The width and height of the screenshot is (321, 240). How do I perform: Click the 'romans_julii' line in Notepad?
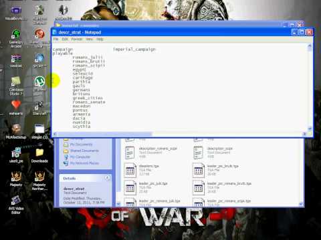88,57
